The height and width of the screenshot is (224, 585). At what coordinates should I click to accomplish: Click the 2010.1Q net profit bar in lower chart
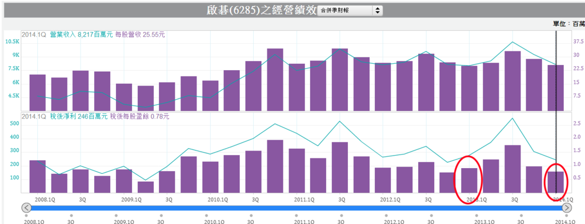click(210, 177)
